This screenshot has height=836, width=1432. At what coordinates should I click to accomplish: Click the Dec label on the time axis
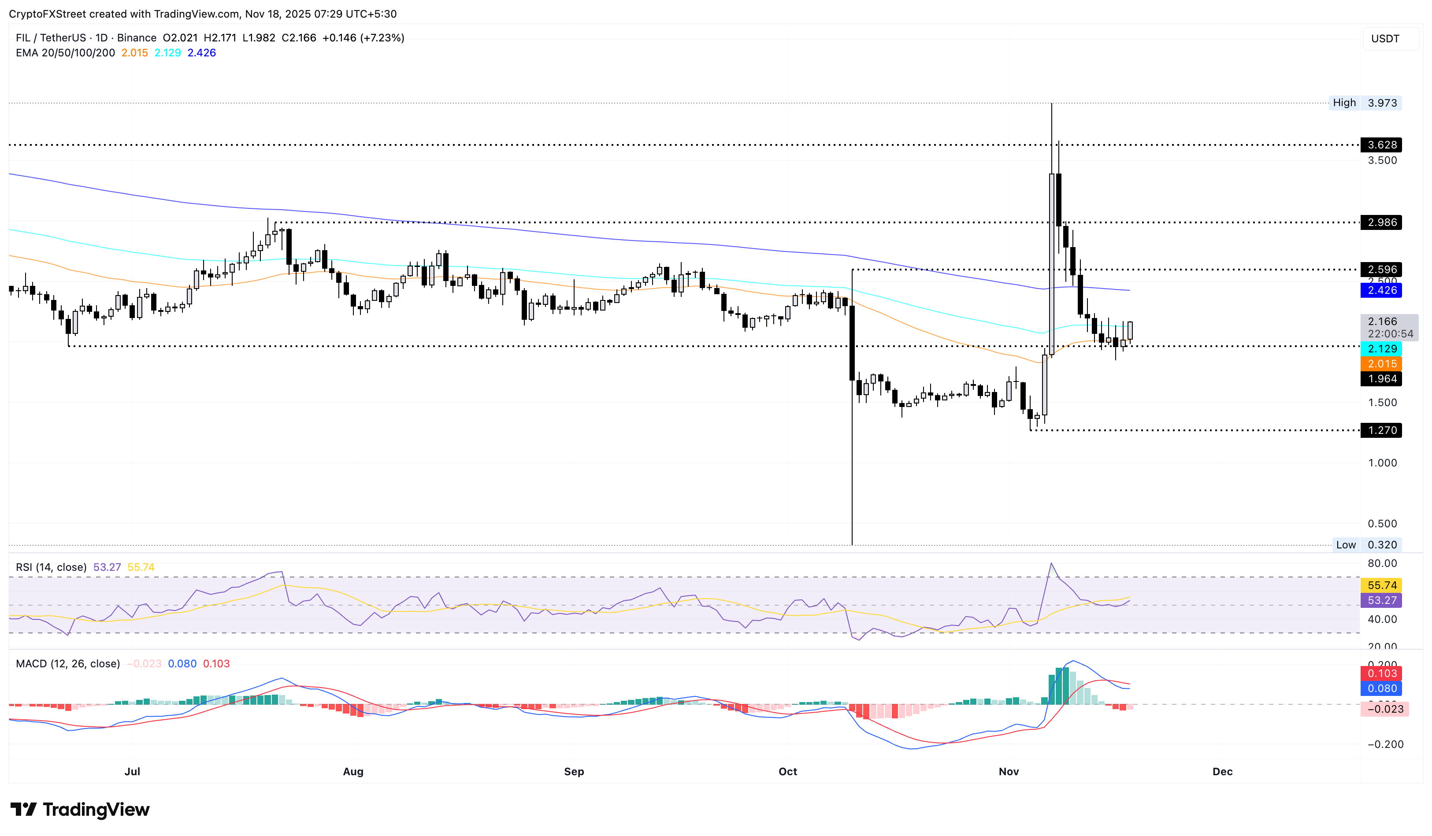1223,772
